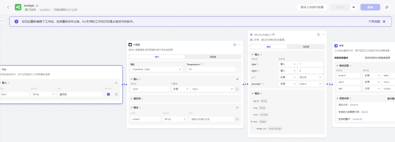Remove the 大模型 input parameter row
Screen dimensions: 395x142
(237, 89)
